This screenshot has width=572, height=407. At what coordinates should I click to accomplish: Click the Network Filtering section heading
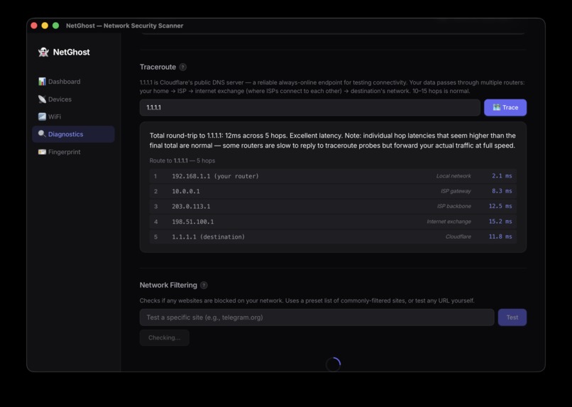point(168,285)
